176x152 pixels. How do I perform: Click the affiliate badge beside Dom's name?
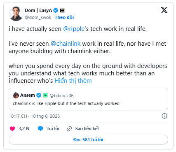pyautogui.click(x=62, y=10)
